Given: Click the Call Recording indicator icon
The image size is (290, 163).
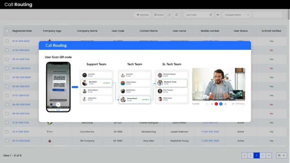Looking at the screenshot, I should click(233, 104).
